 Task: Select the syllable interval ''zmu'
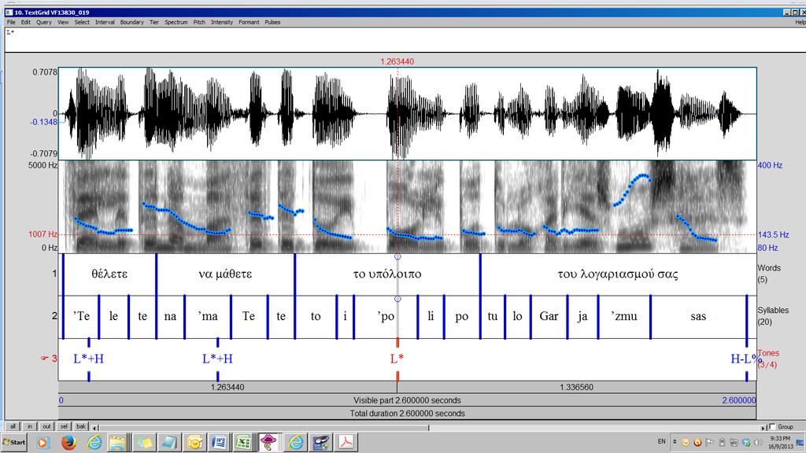[624, 316]
